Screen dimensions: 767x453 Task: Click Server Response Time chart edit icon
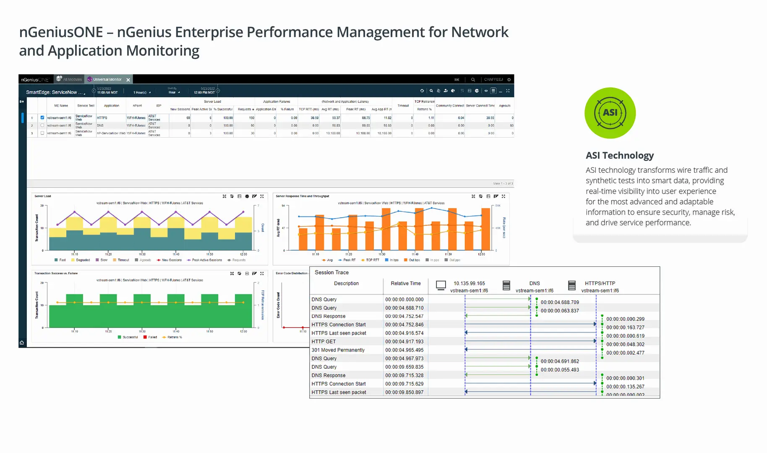click(496, 196)
